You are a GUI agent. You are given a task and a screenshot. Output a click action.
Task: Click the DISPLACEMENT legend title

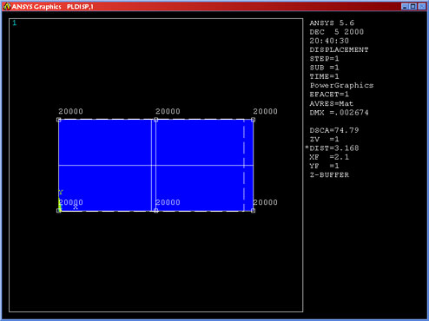tap(339, 49)
